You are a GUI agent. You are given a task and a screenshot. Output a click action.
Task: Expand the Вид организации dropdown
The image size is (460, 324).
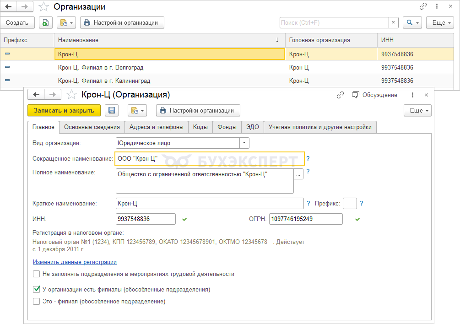point(244,143)
